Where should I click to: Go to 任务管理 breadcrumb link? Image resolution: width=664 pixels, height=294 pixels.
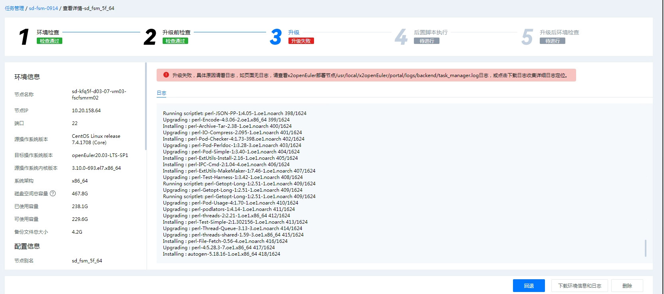14,8
